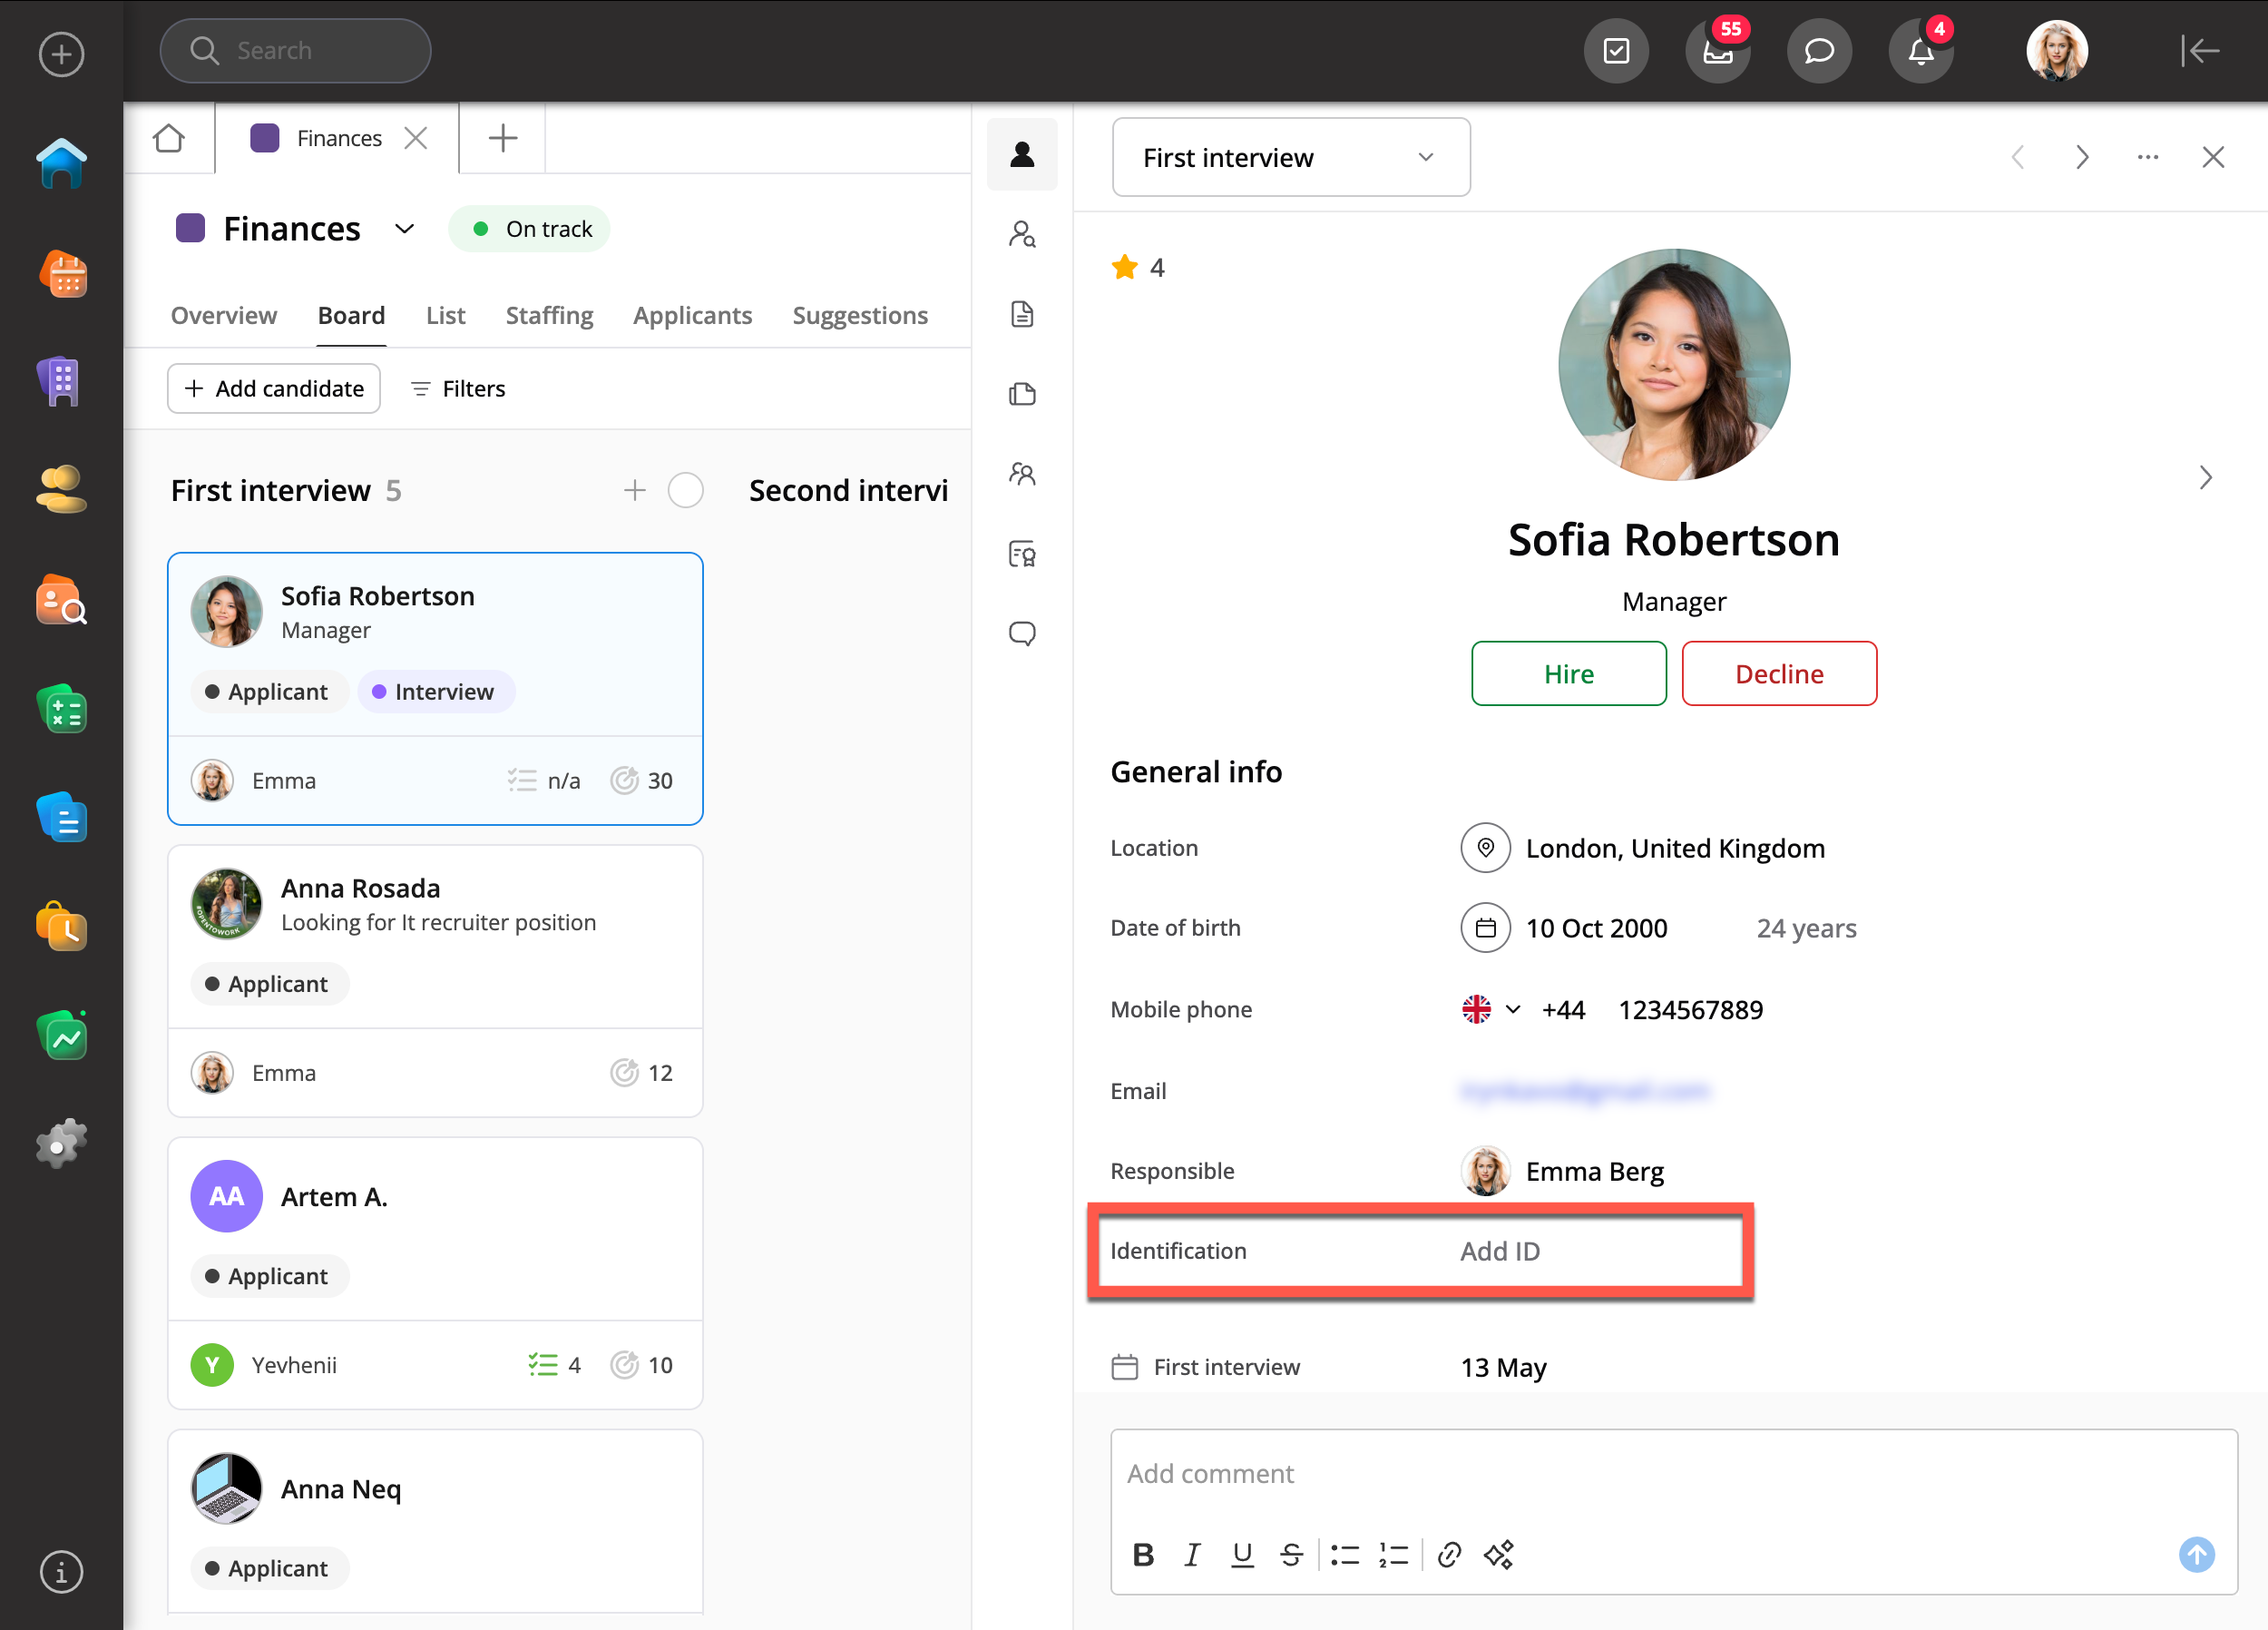Click the star rating icon
Image resolution: width=2268 pixels, height=1630 pixels.
1124,267
